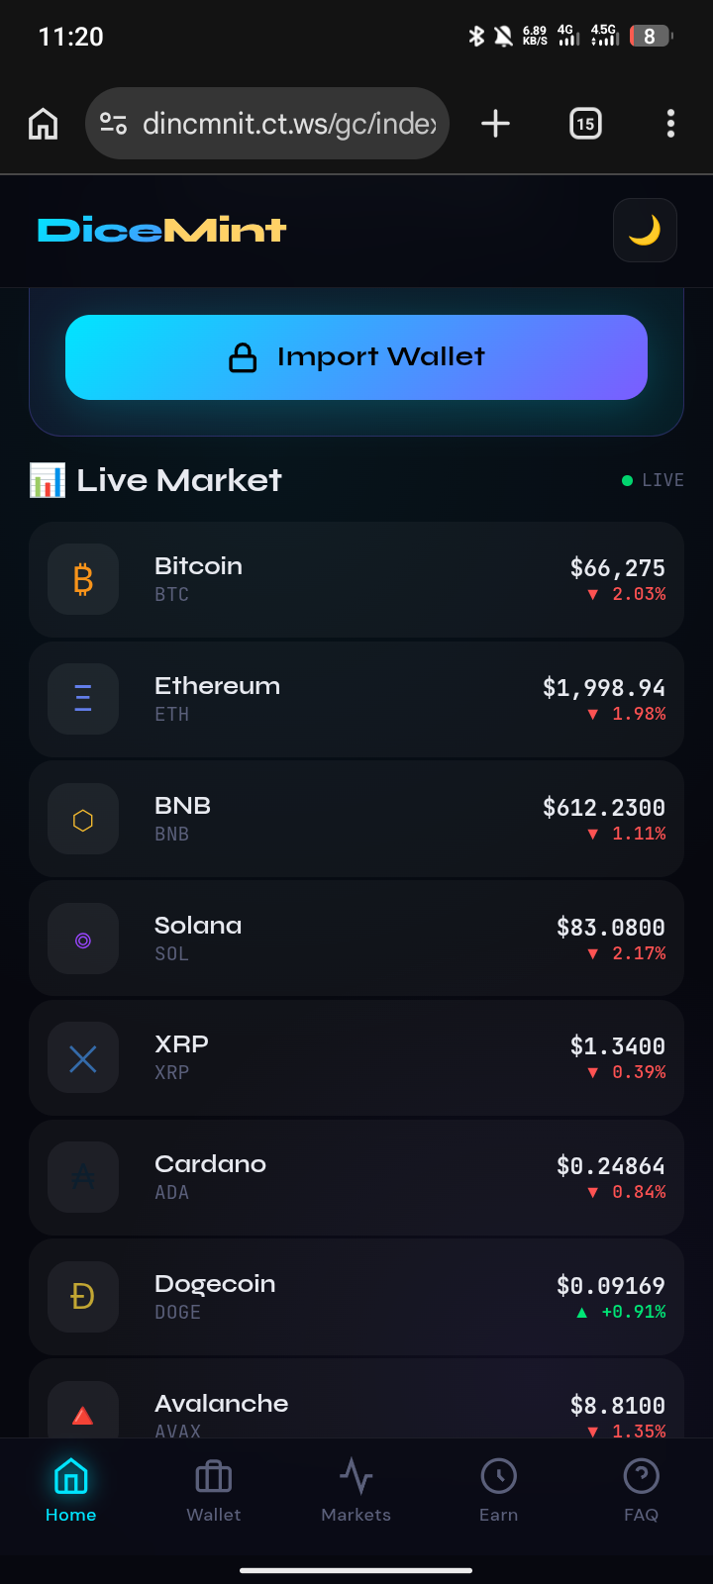Open the DiceMint logo link
Image resolution: width=713 pixels, height=1584 pixels.
click(162, 230)
